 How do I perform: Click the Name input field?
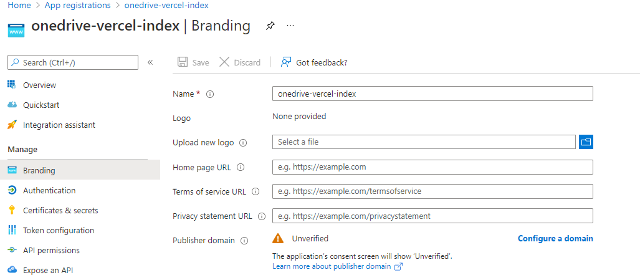432,94
